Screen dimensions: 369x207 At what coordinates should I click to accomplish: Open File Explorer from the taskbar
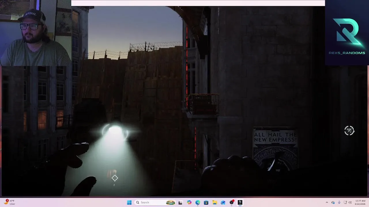coord(214,202)
